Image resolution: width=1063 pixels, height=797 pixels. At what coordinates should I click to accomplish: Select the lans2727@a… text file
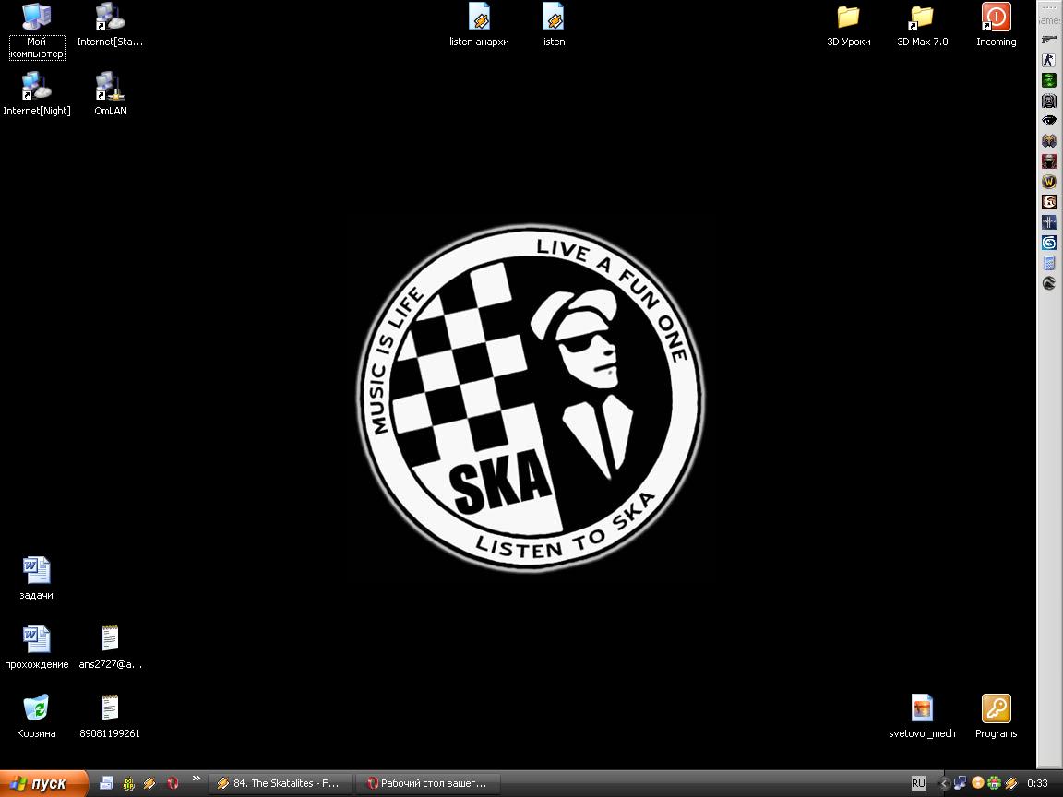click(110, 648)
